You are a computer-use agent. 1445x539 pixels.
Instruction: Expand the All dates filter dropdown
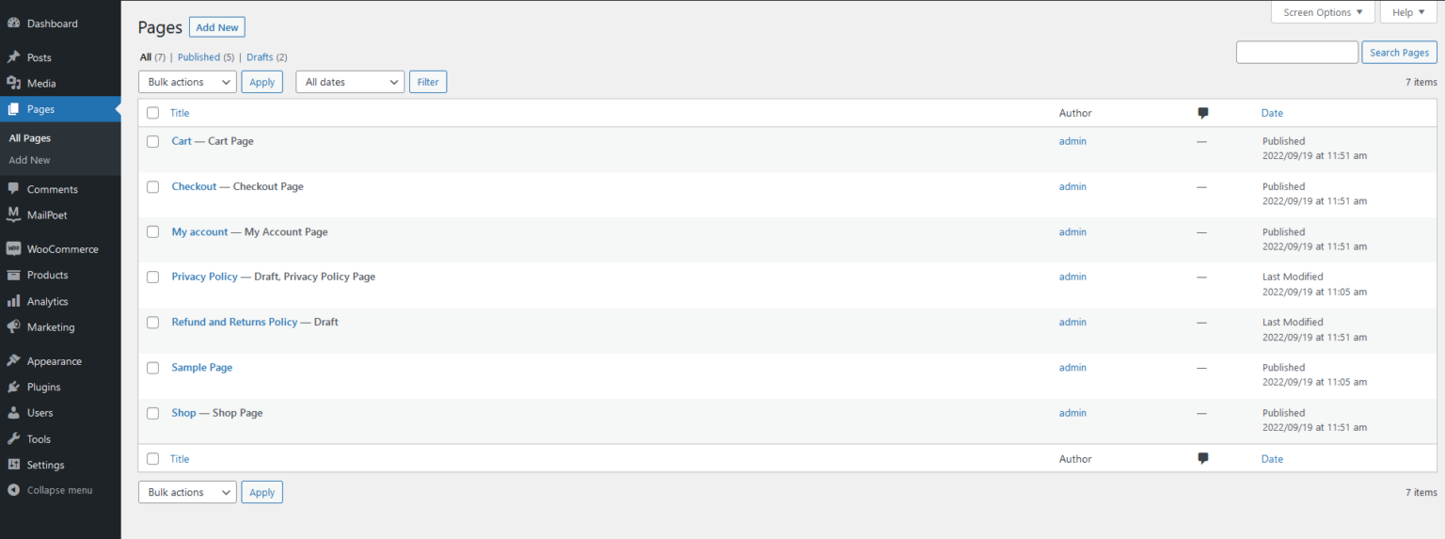[349, 82]
